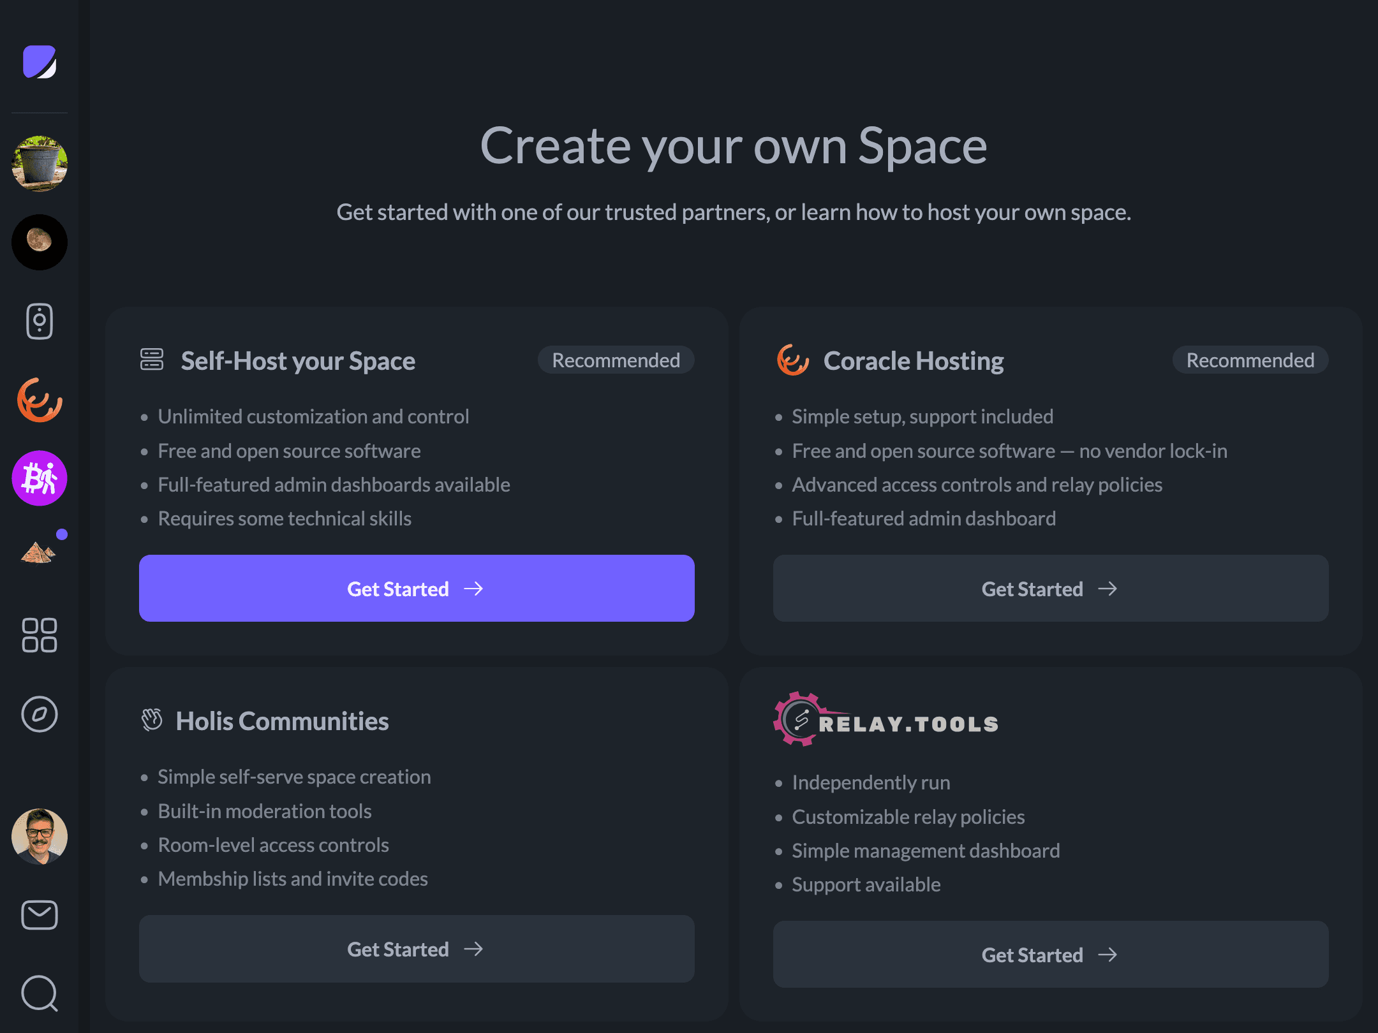Viewport: 1378px width, 1033px height.
Task: Open the speaker icon space
Action: [x=40, y=321]
